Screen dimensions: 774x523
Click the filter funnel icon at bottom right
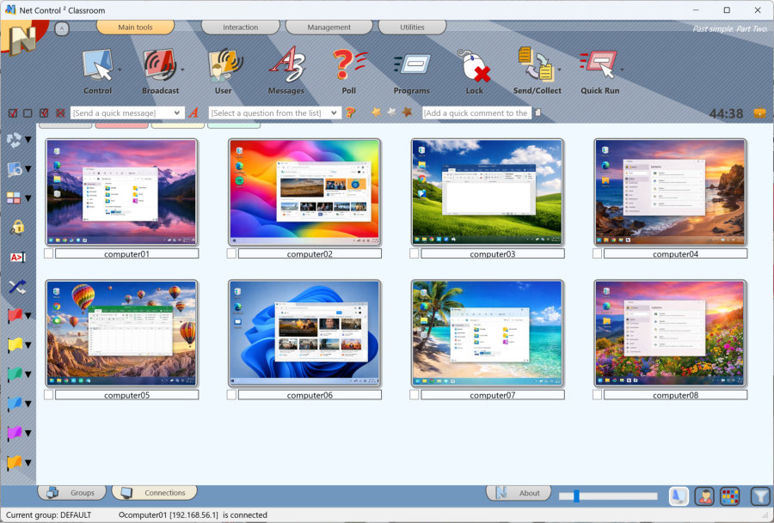758,496
